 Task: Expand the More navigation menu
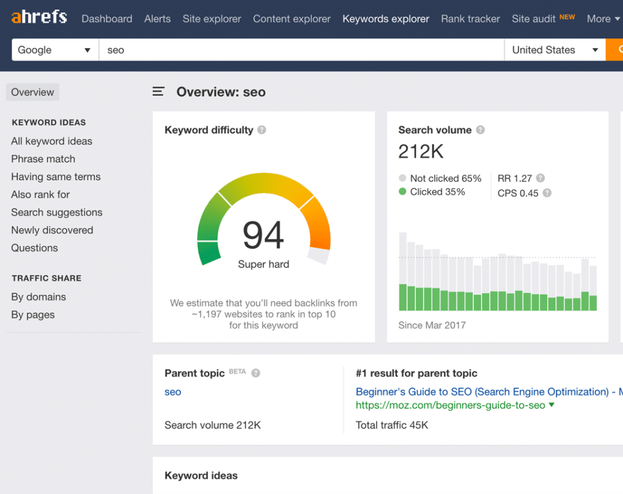603,19
